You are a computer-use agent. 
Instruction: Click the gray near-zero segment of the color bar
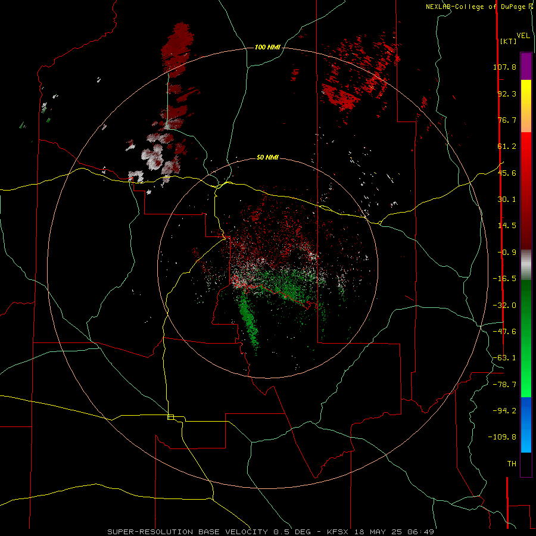tap(526, 265)
